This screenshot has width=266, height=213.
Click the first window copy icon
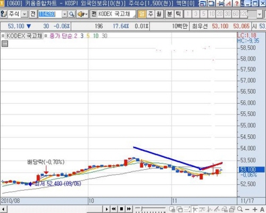tap(172, 209)
